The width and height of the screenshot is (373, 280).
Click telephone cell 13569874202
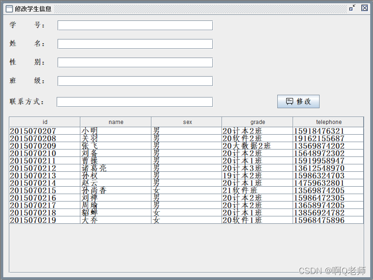pos(328,146)
